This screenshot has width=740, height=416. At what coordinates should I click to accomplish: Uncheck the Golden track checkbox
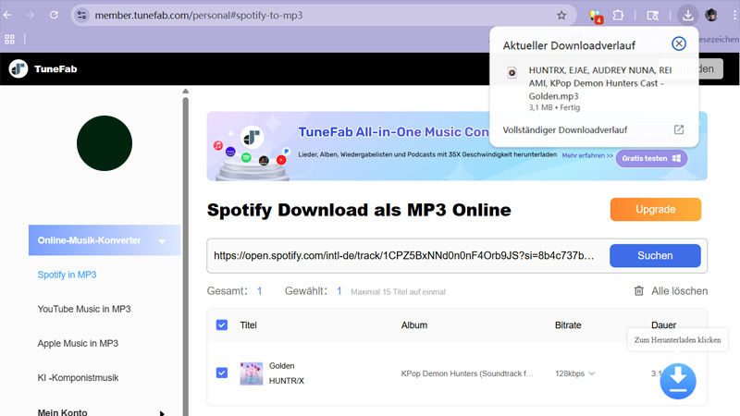pos(222,373)
